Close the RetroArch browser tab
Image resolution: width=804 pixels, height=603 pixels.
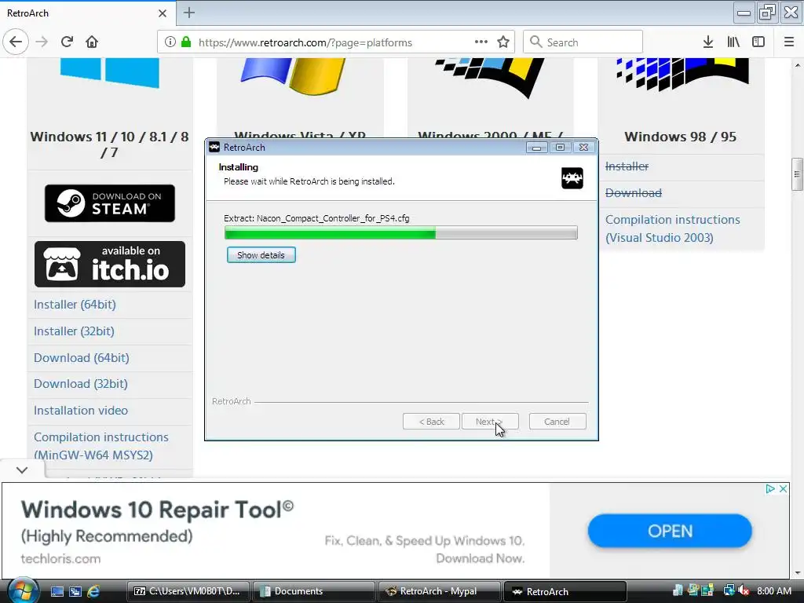(163, 13)
